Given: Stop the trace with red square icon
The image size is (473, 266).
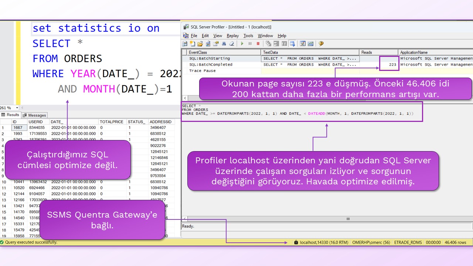Looking at the screenshot, I should click(x=258, y=44).
